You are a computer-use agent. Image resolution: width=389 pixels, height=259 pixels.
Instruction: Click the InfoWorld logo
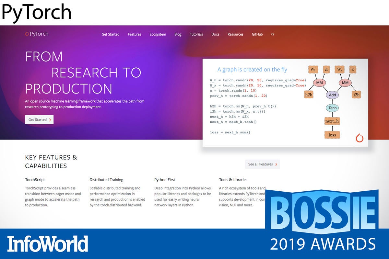click(48, 244)
